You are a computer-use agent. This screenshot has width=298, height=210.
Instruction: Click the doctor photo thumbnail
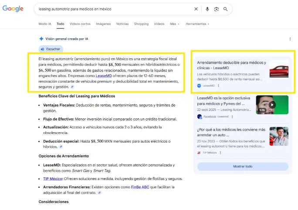pyautogui.click(x=279, y=136)
